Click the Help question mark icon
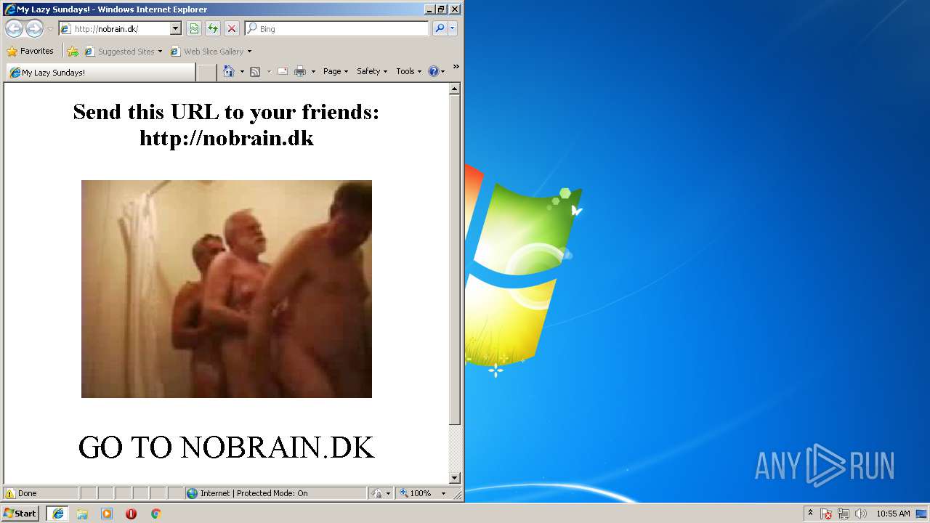930x523 pixels. (434, 71)
